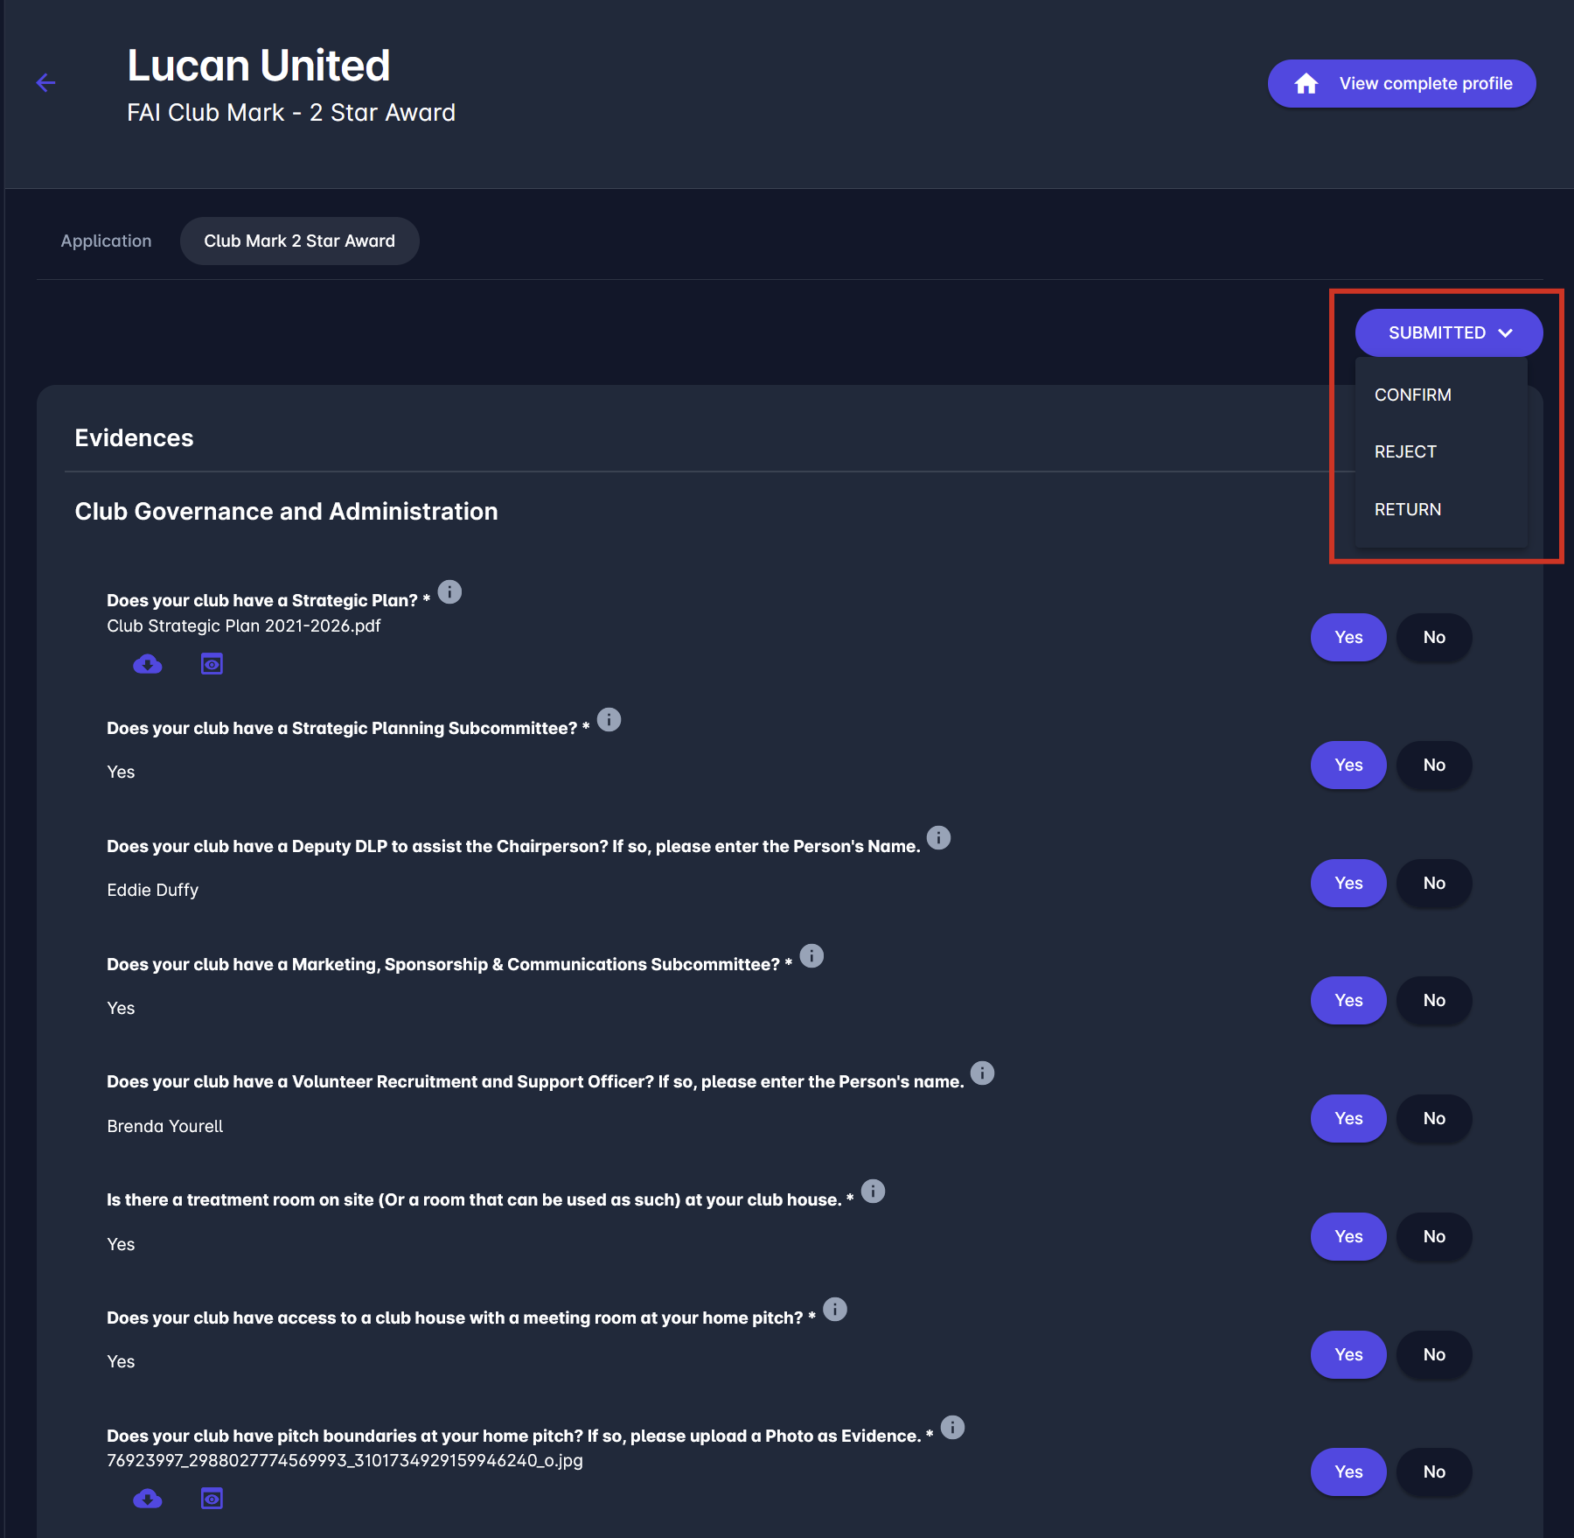The width and height of the screenshot is (1574, 1538).
Task: Toggle the SUBMITTED status dropdown
Action: (1448, 333)
